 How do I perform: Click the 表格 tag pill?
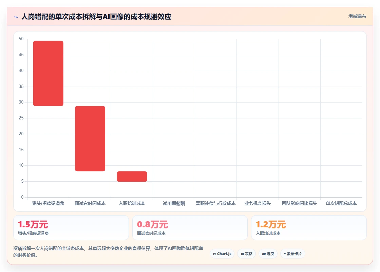point(246,254)
